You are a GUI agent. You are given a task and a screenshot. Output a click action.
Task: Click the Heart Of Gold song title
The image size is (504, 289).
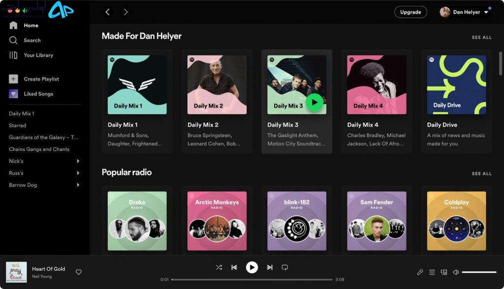[x=49, y=269]
